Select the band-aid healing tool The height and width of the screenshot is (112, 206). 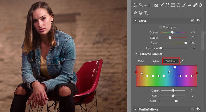click(x=195, y=5)
